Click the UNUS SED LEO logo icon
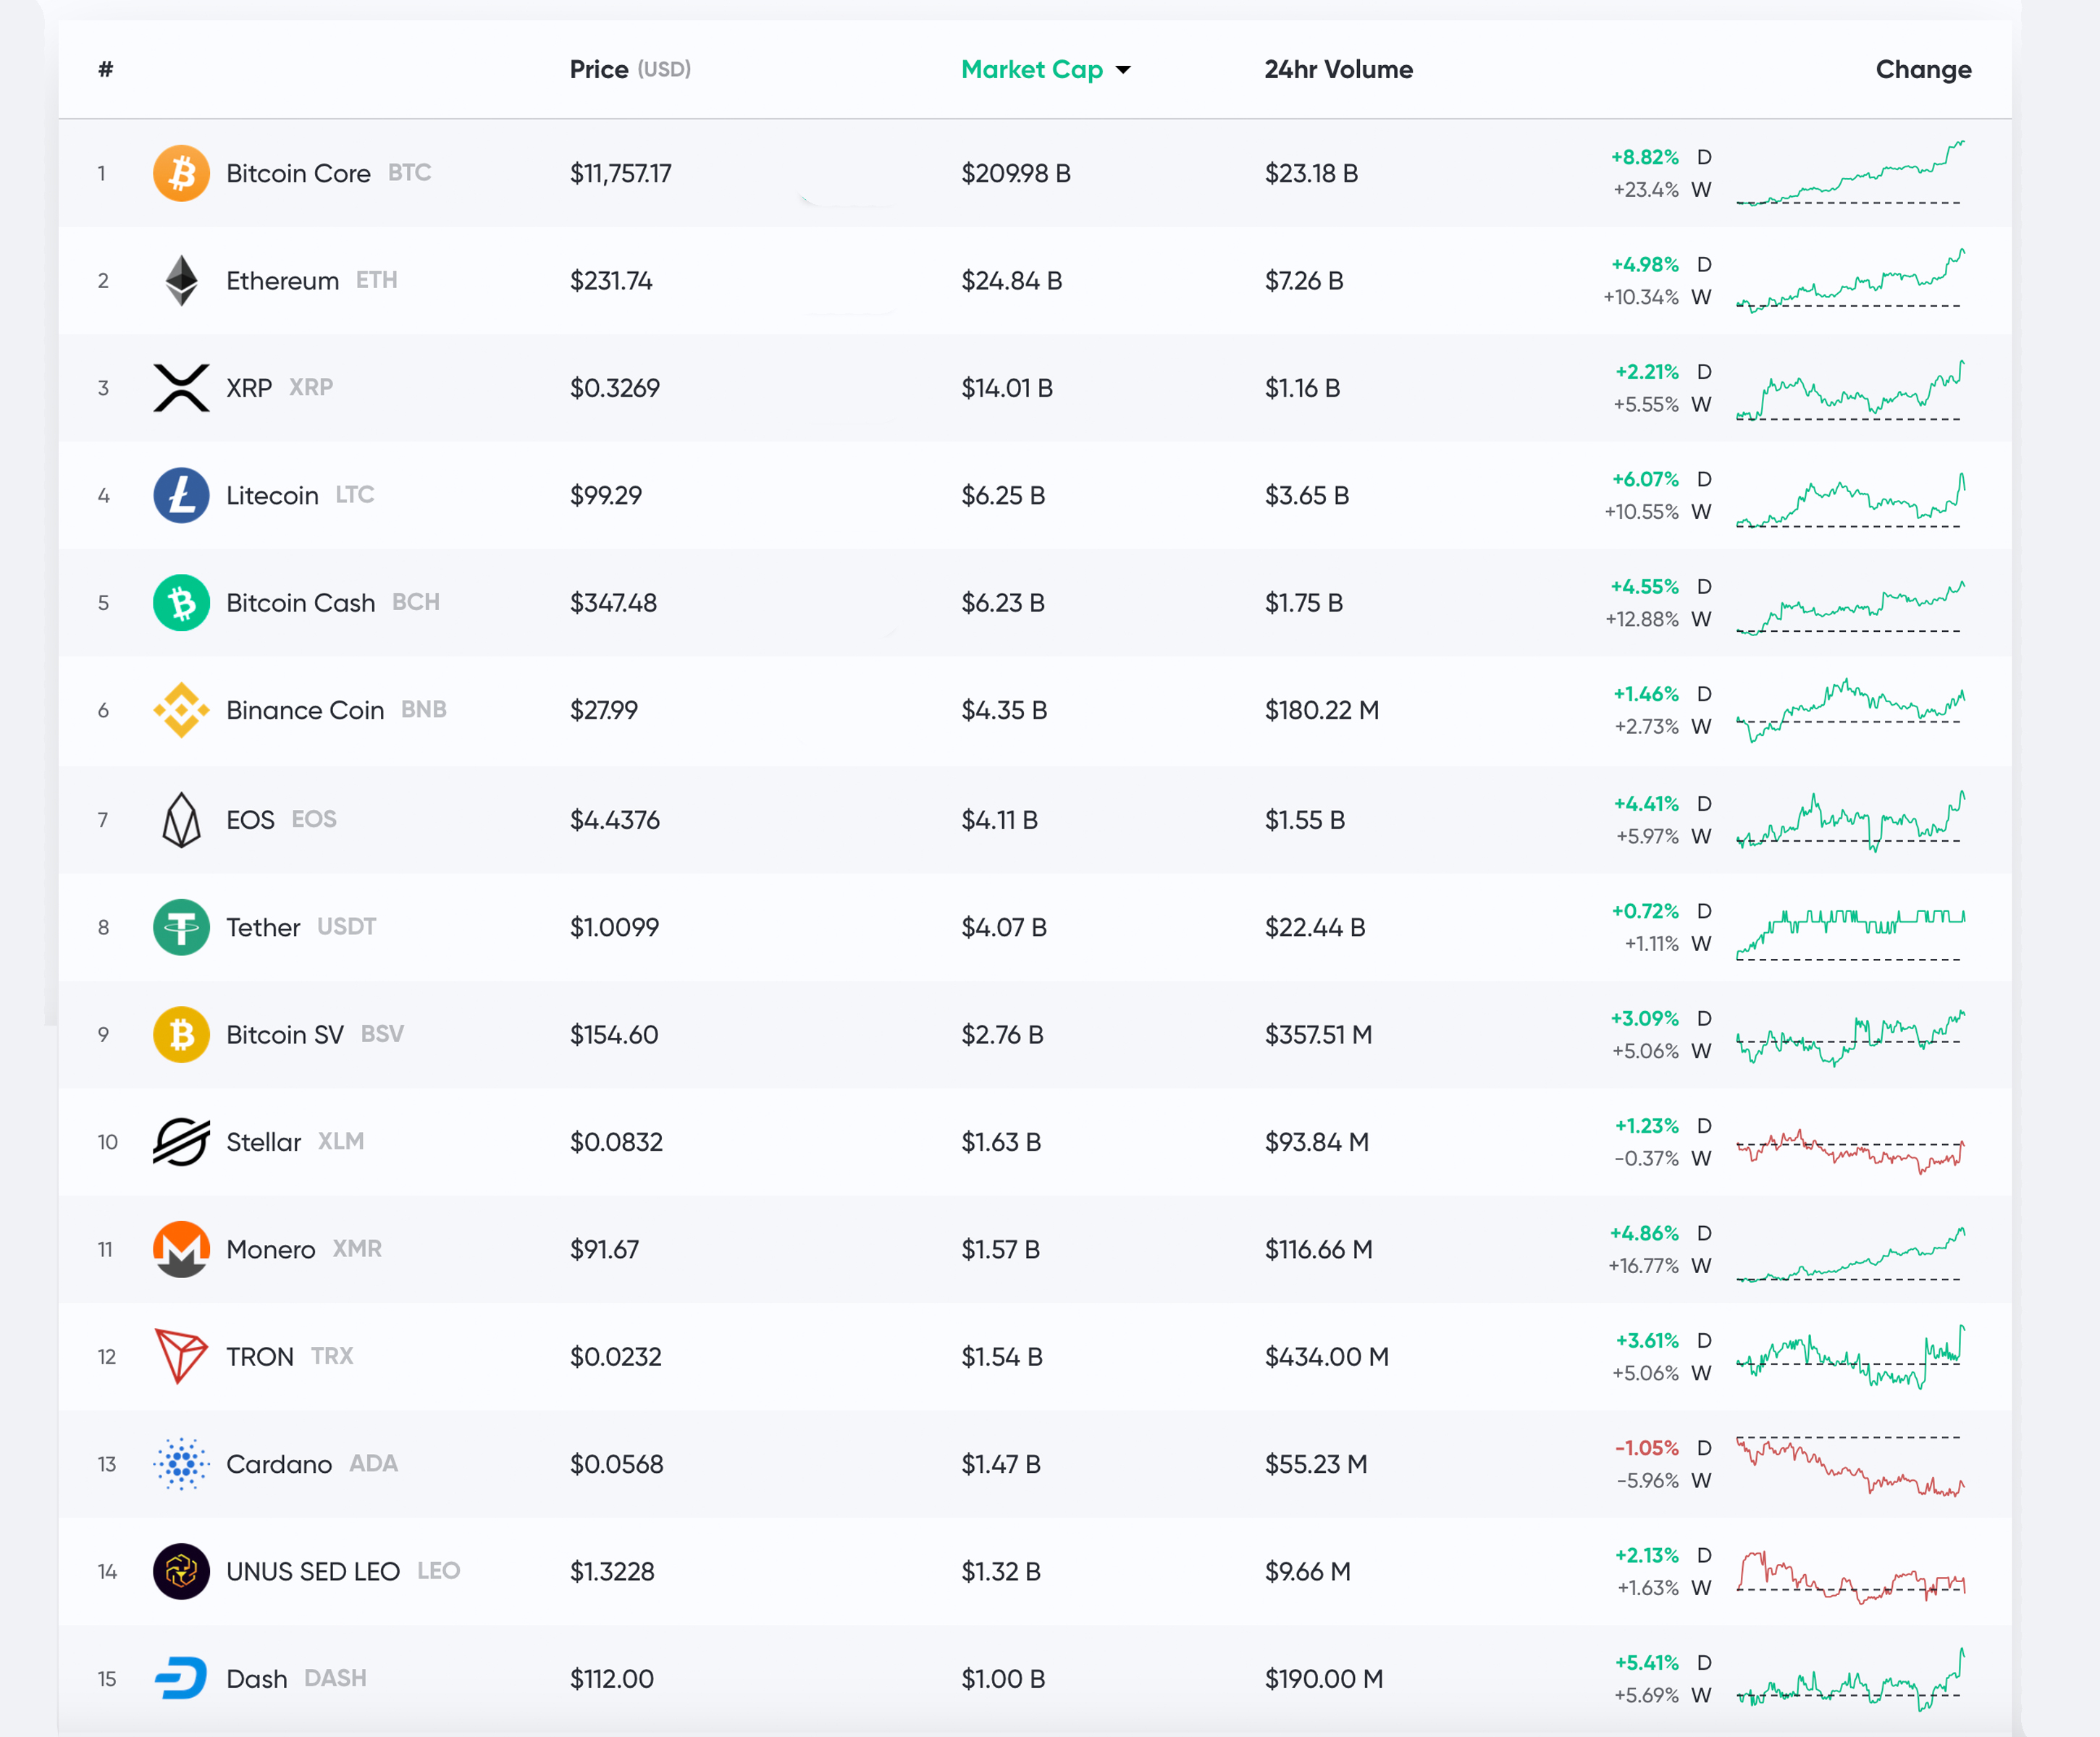2100x1737 pixels. click(181, 1571)
